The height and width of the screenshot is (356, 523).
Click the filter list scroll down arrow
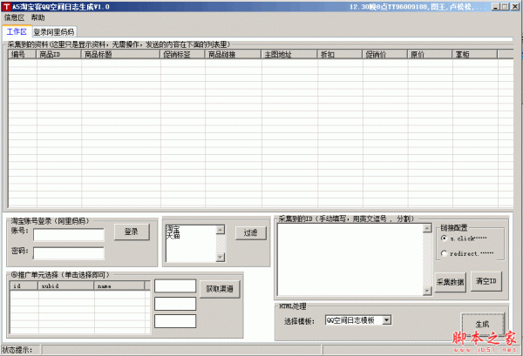[221, 257]
